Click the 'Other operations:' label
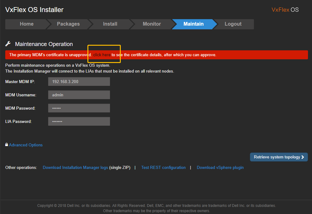This screenshot has height=214, width=312. (x=21, y=168)
